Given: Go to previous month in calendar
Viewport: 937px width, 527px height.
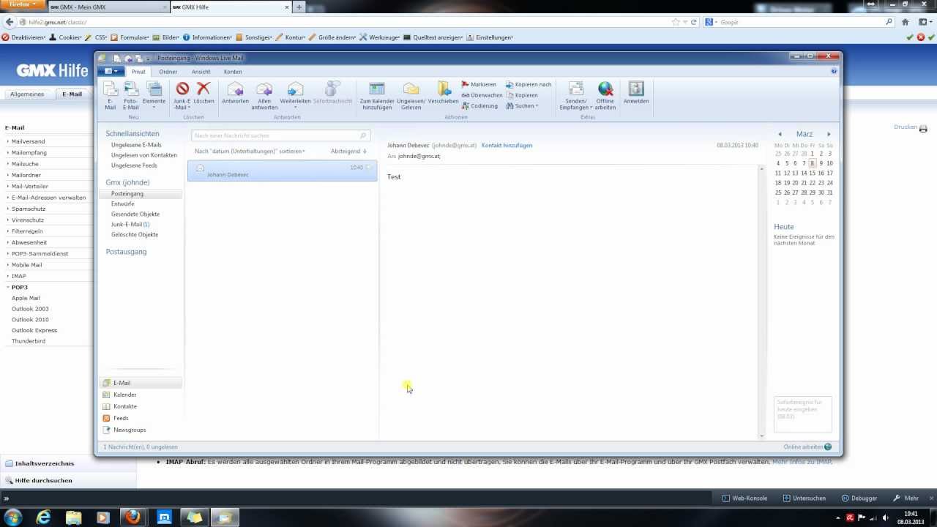Looking at the screenshot, I should point(780,135).
